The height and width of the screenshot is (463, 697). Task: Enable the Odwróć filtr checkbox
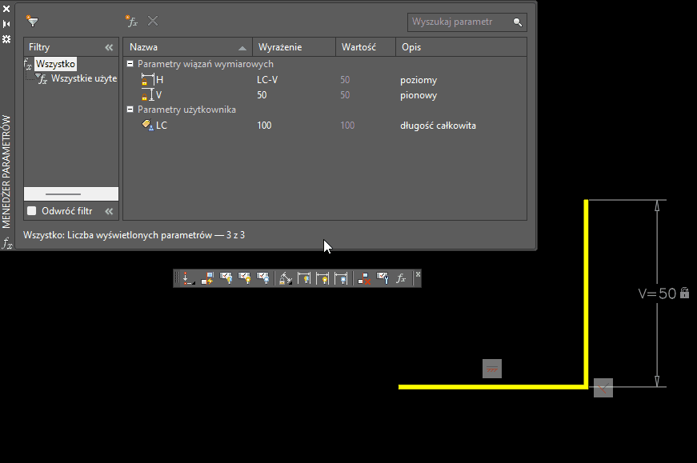pos(32,211)
